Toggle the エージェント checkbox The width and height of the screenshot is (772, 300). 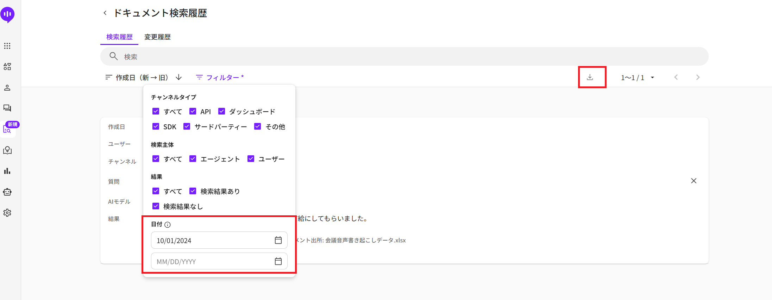point(193,159)
